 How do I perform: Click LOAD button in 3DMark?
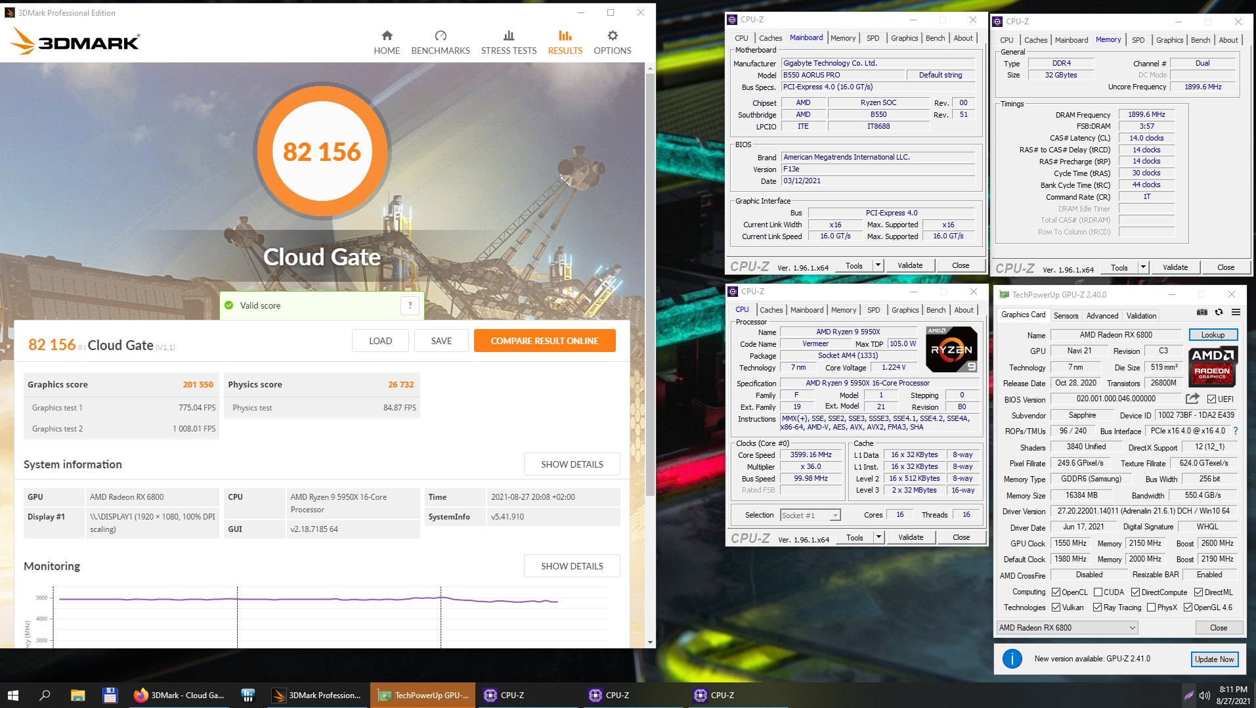380,341
